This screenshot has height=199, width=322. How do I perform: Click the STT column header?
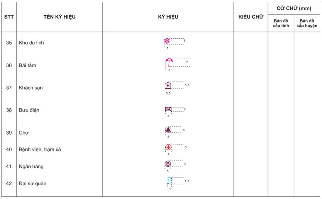pyautogui.click(x=9, y=17)
